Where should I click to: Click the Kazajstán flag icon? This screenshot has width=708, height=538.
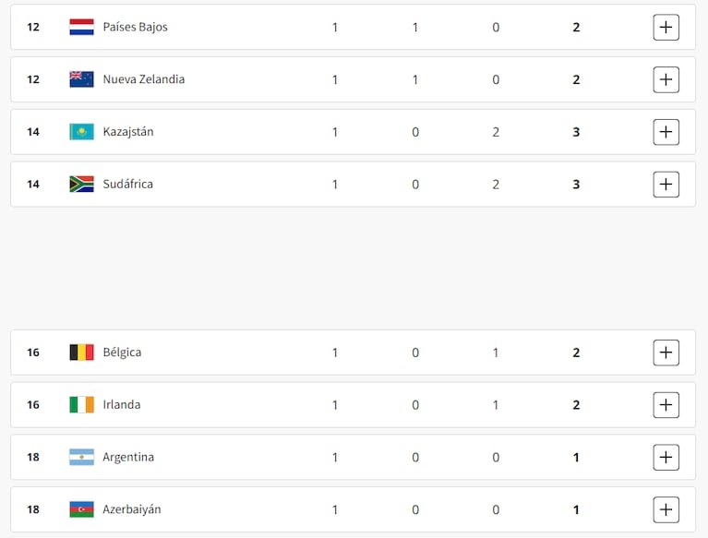click(x=81, y=132)
